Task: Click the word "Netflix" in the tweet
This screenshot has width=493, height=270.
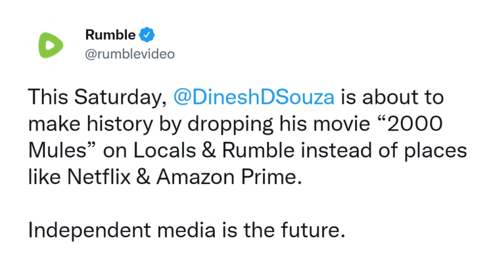Action: pyautogui.click(x=99, y=177)
